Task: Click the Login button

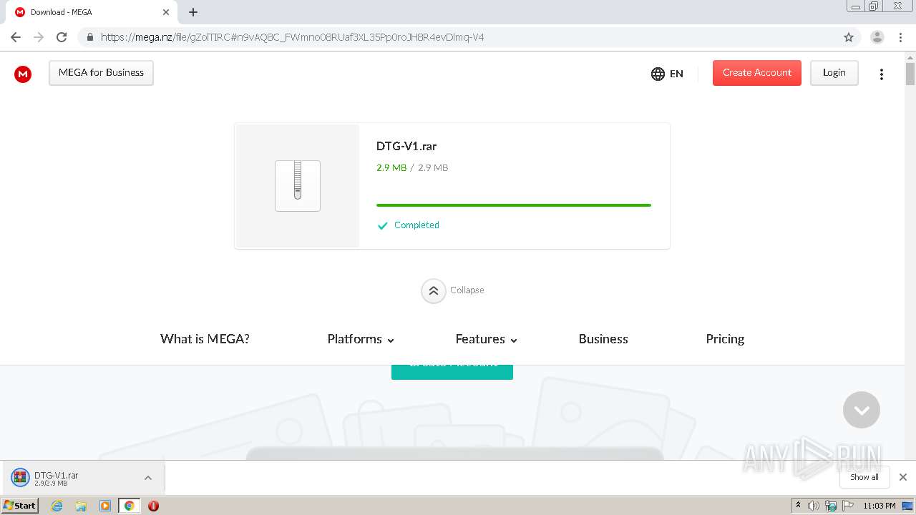Action: pyautogui.click(x=834, y=73)
